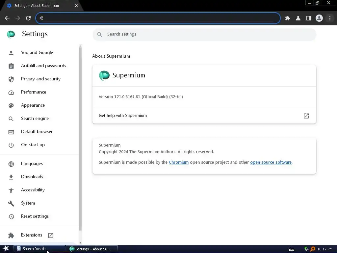Click the person icon beside You and Google
Viewport: 337px width, 253px height.
point(11,53)
